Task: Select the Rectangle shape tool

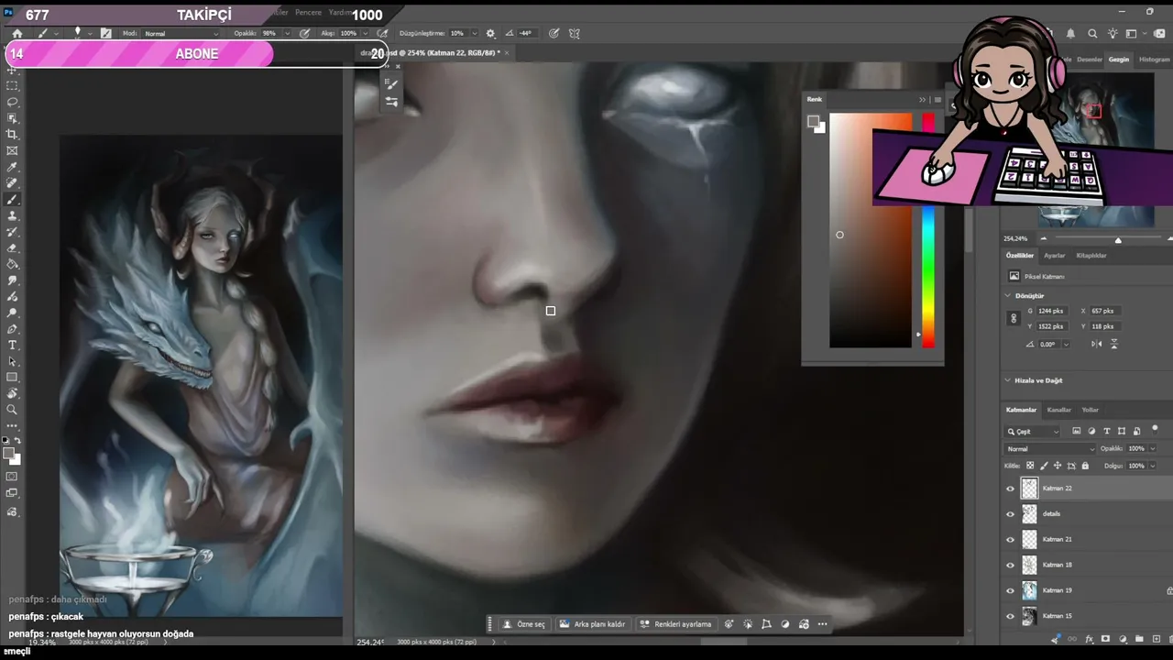Action: point(12,378)
